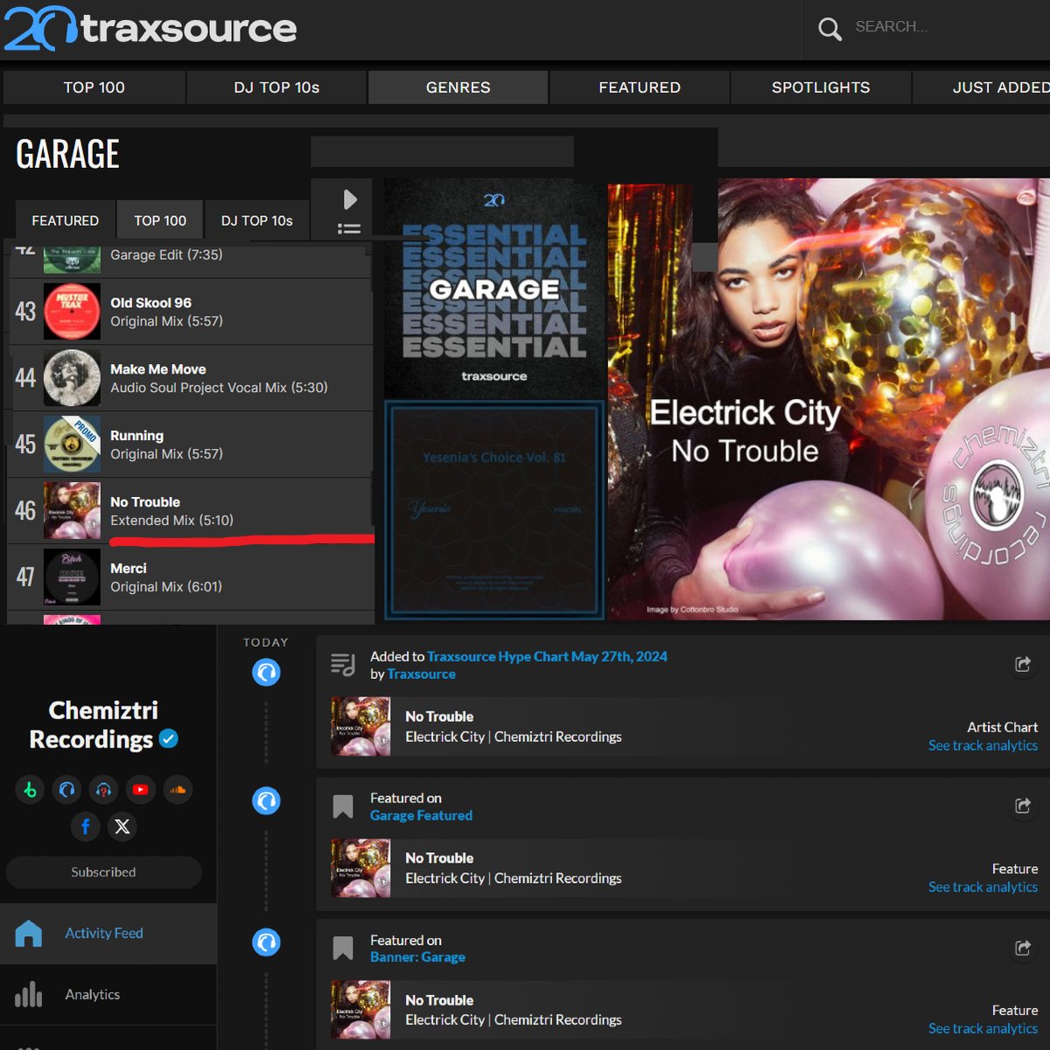Open the Essential Garage banner
This screenshot has height=1050, width=1050.
point(494,289)
